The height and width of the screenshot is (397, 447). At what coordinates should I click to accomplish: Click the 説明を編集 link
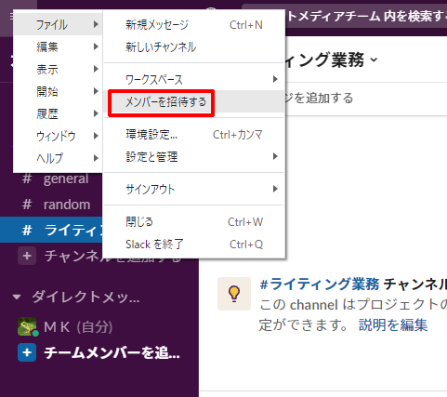(393, 324)
